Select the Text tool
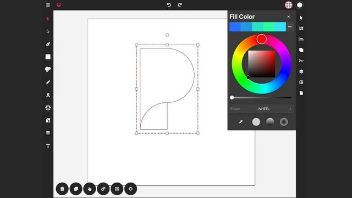 pyautogui.click(x=48, y=146)
